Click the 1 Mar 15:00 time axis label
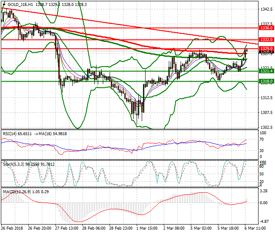Screen dimensions: 275x233 [147, 228]
